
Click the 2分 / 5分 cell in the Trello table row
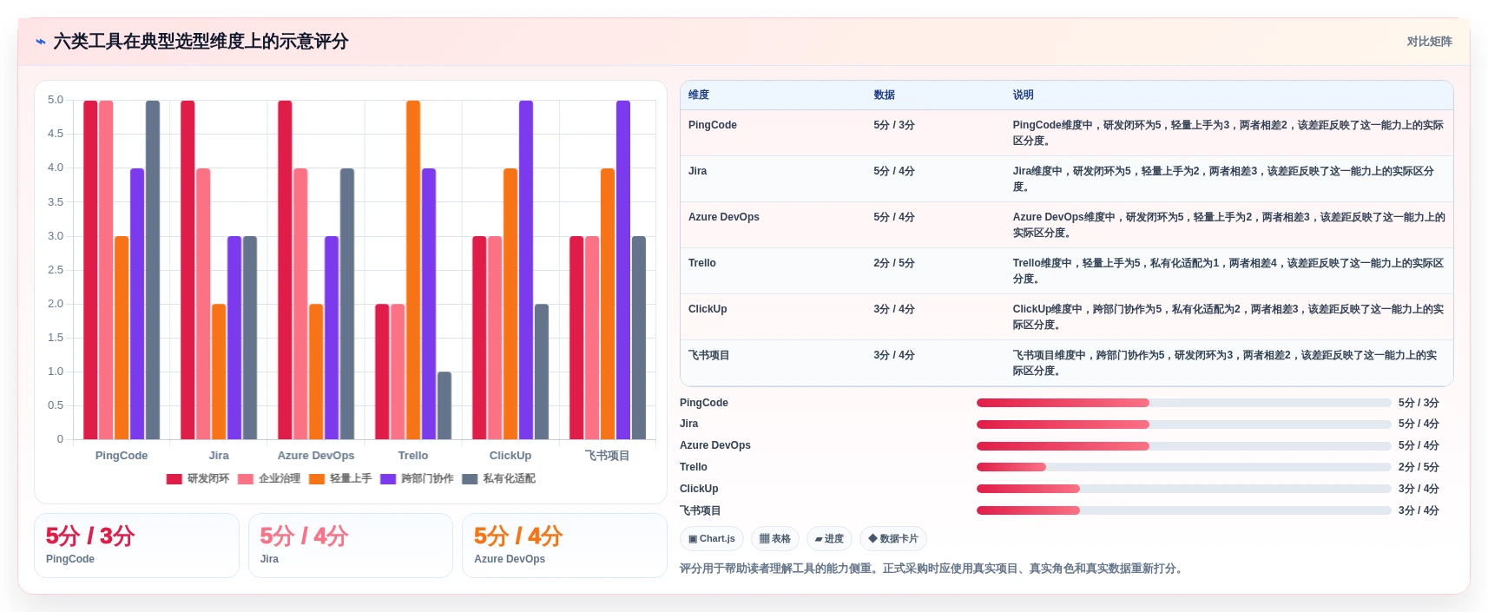(894, 263)
